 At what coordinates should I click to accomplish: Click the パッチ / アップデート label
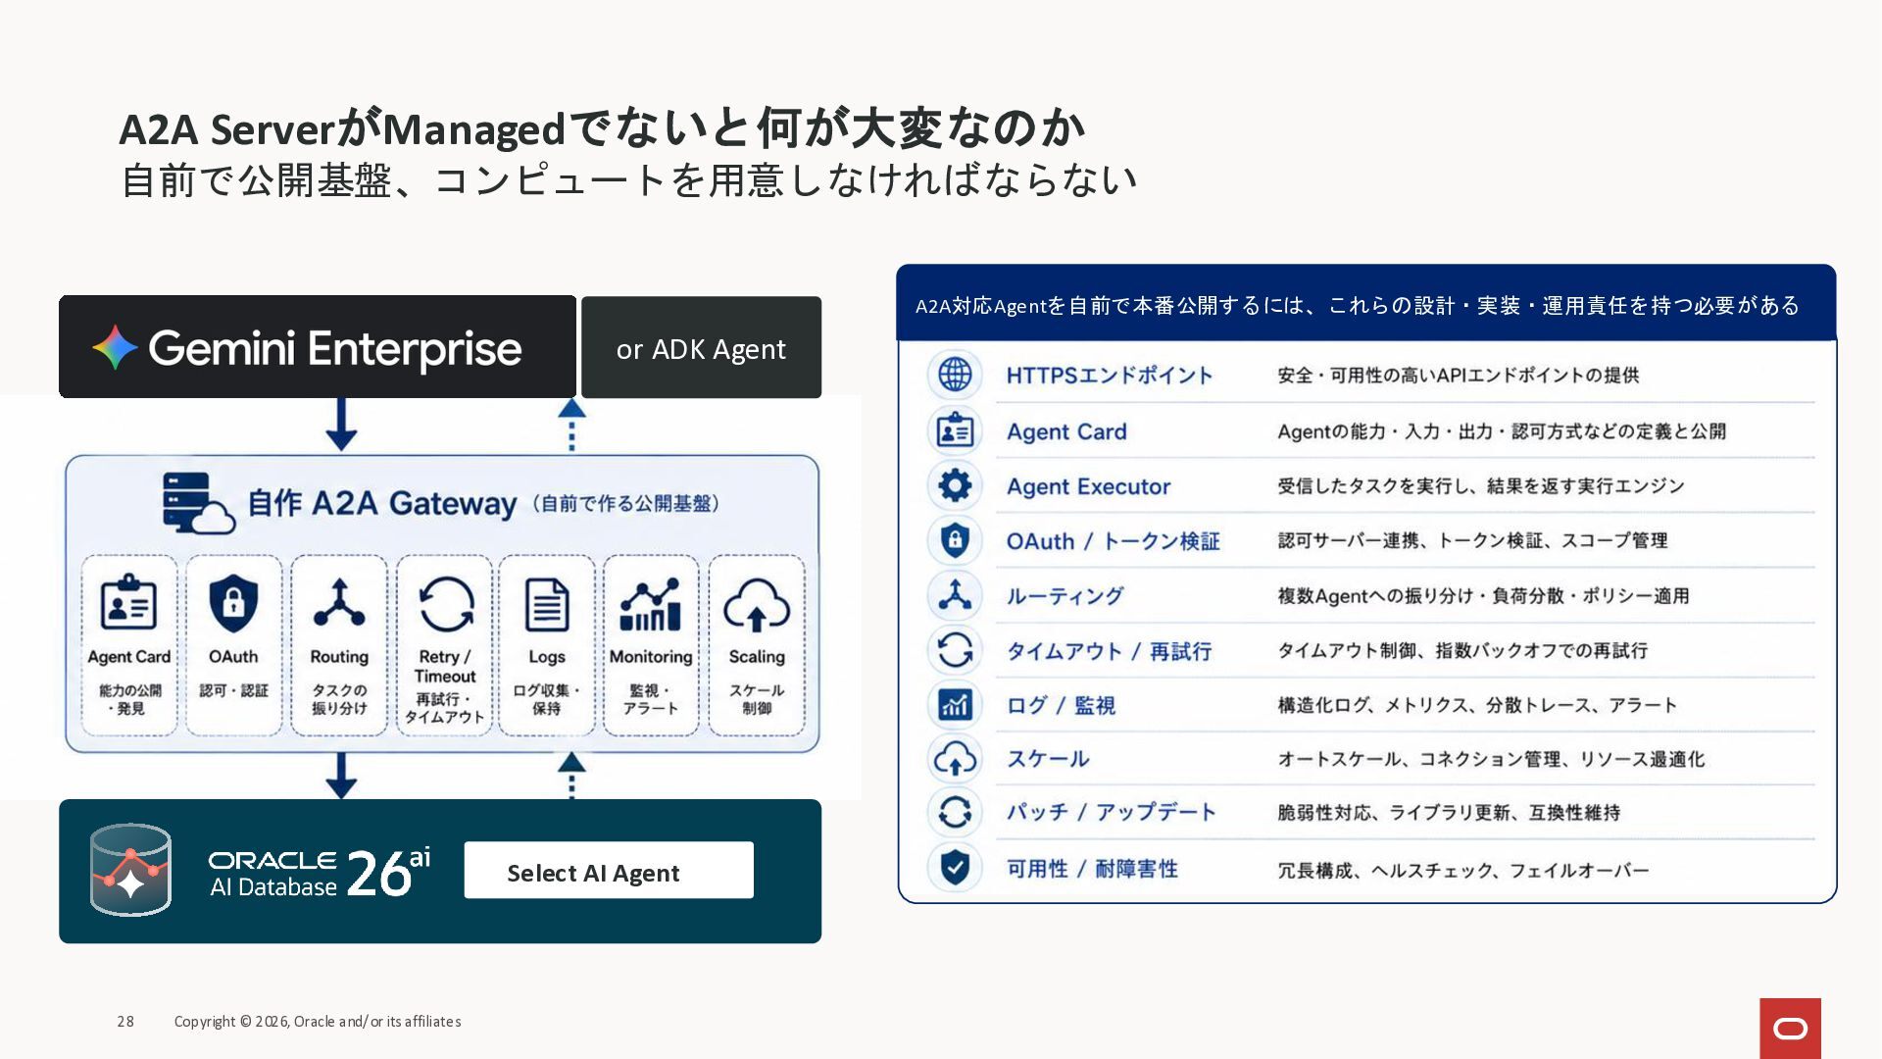click(1111, 812)
